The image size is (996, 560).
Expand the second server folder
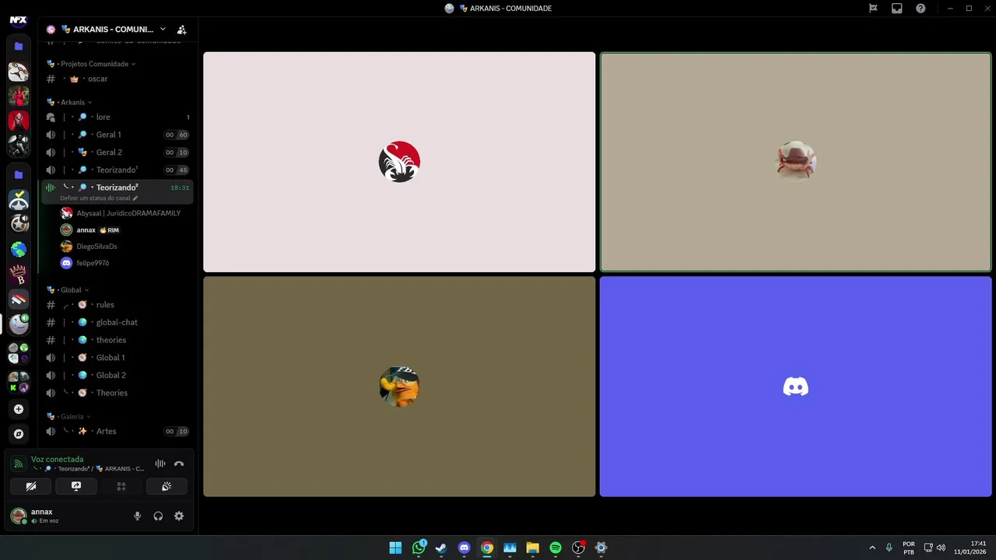[19, 175]
